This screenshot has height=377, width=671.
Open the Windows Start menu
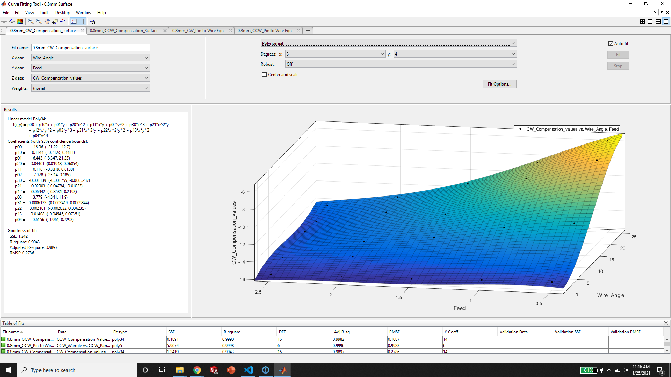click(8, 370)
